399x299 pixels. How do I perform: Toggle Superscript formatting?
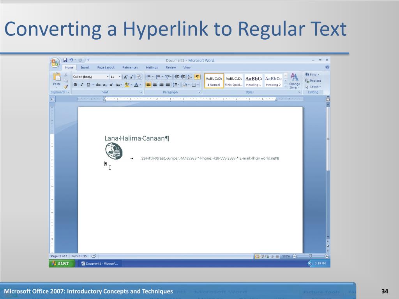[111, 84]
